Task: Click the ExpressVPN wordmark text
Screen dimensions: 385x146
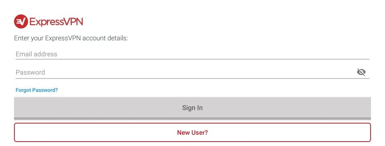Action: pyautogui.click(x=56, y=22)
